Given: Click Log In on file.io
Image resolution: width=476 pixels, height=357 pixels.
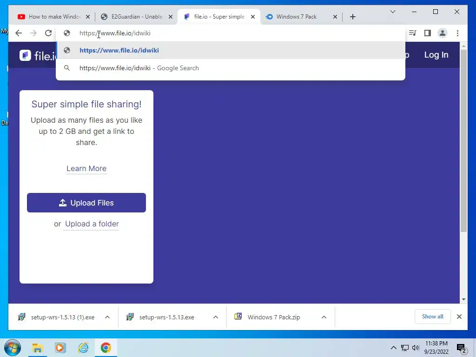Looking at the screenshot, I should [436, 55].
